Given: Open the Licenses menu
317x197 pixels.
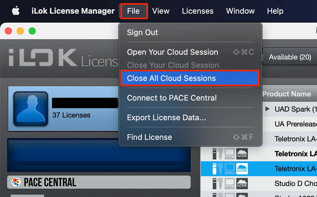Looking at the screenshot, I should [198, 11].
